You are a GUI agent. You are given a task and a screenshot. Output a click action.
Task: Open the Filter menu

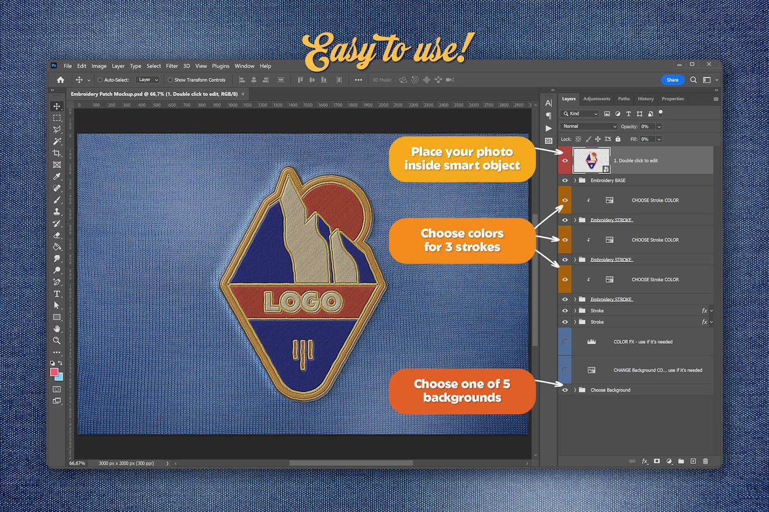point(172,66)
